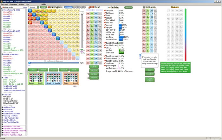The image size is (222, 140).
Task: Click the 22 pocket pair cell
Action: [x=77, y=58]
